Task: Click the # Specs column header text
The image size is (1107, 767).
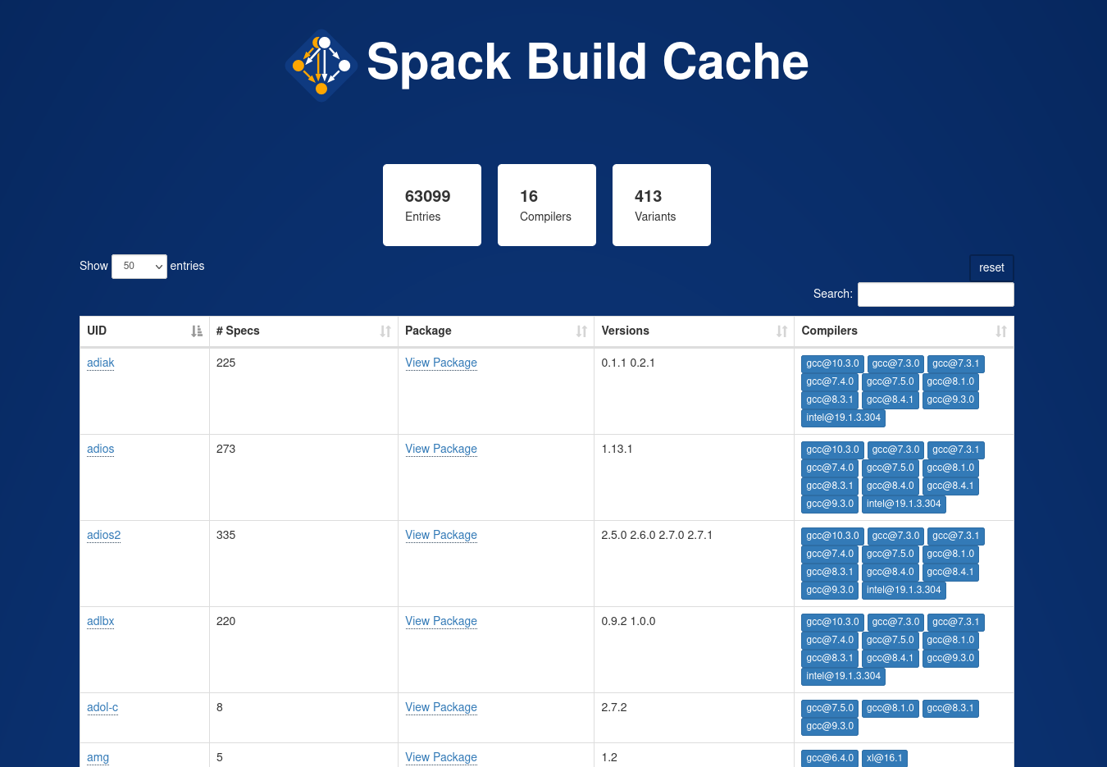Action: (x=238, y=331)
